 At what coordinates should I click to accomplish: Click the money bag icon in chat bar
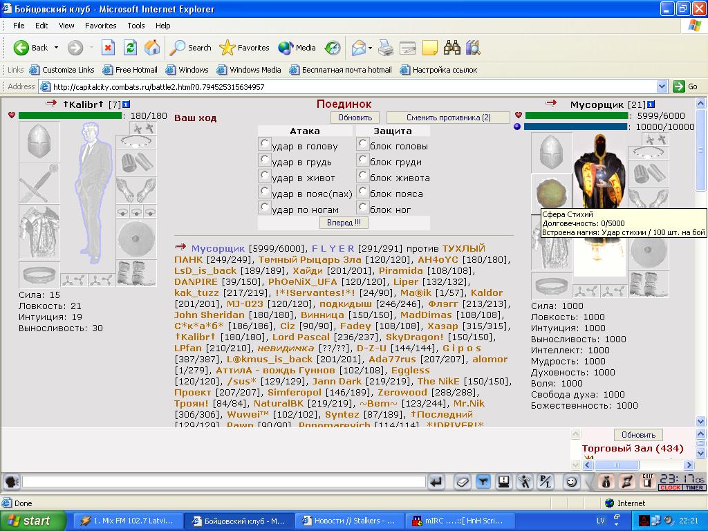pos(606,482)
